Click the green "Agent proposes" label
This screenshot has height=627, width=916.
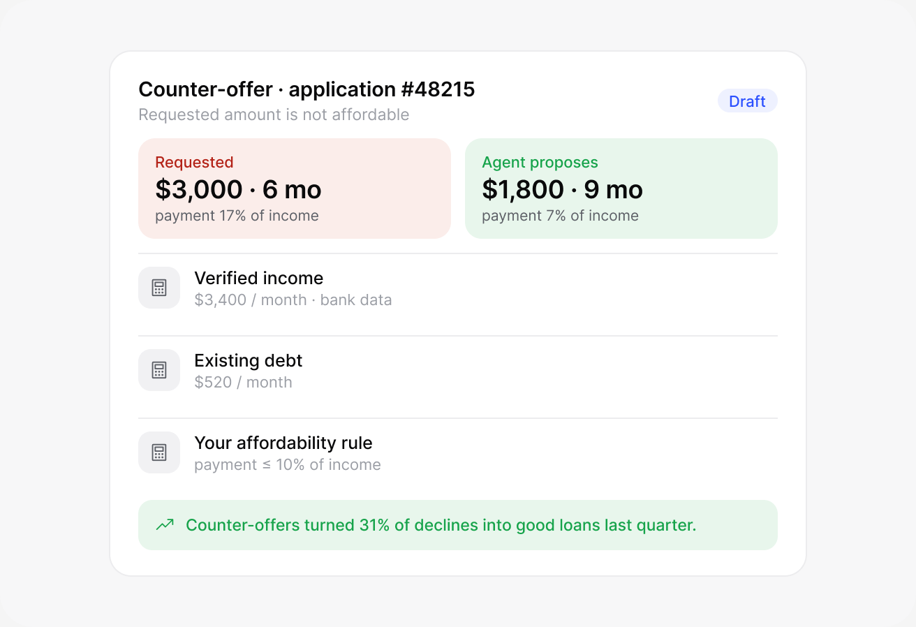(x=540, y=163)
